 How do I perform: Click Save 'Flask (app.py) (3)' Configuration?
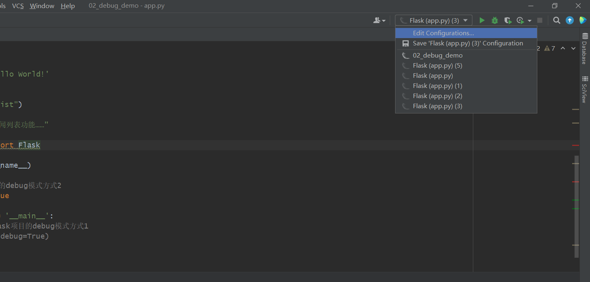coord(466,43)
